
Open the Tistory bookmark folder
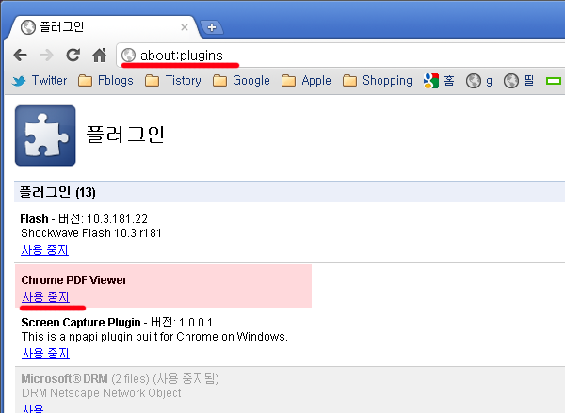173,80
